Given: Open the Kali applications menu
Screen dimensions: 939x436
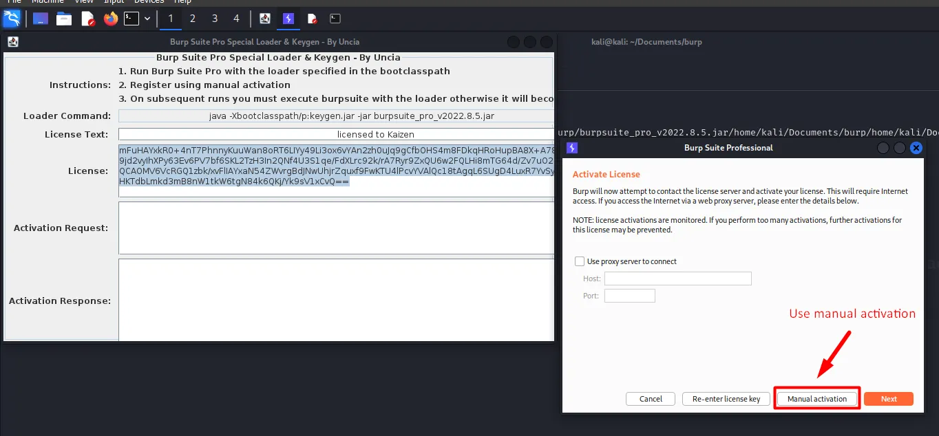Looking at the screenshot, I should click(12, 19).
